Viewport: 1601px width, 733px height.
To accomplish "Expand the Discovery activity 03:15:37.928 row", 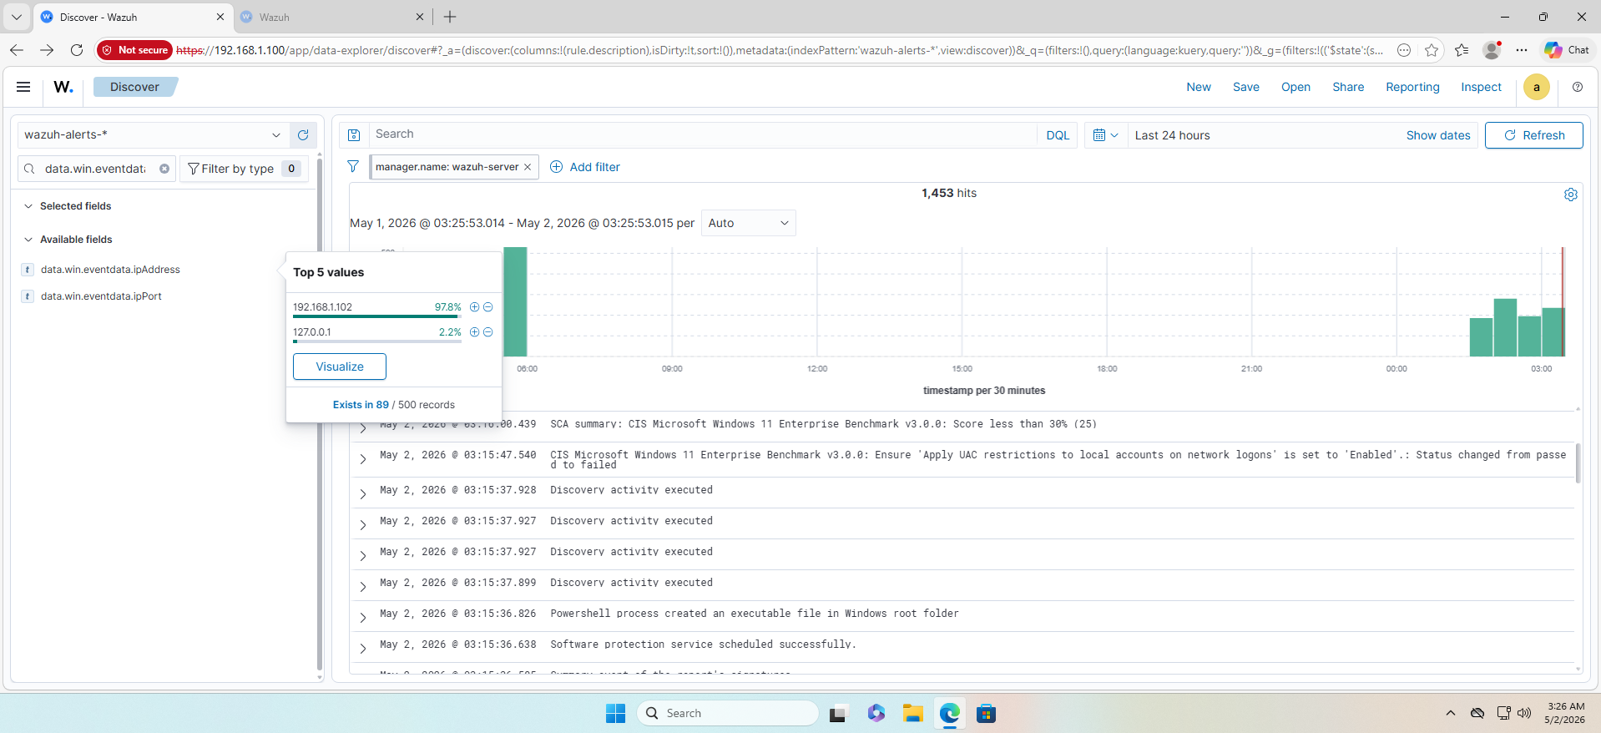I will click(x=363, y=494).
